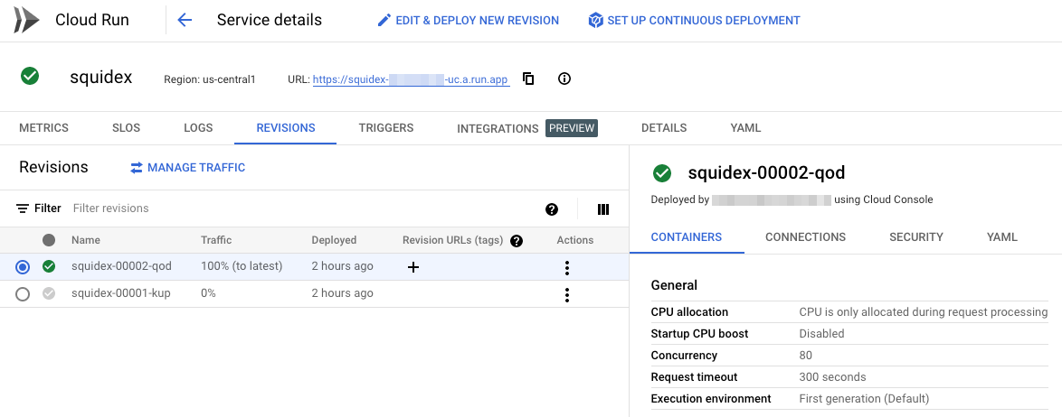
Task: Click the Name column header
Action: [x=86, y=240]
